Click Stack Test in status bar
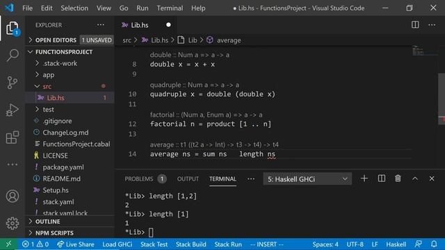The image size is (445, 250). coord(154,244)
